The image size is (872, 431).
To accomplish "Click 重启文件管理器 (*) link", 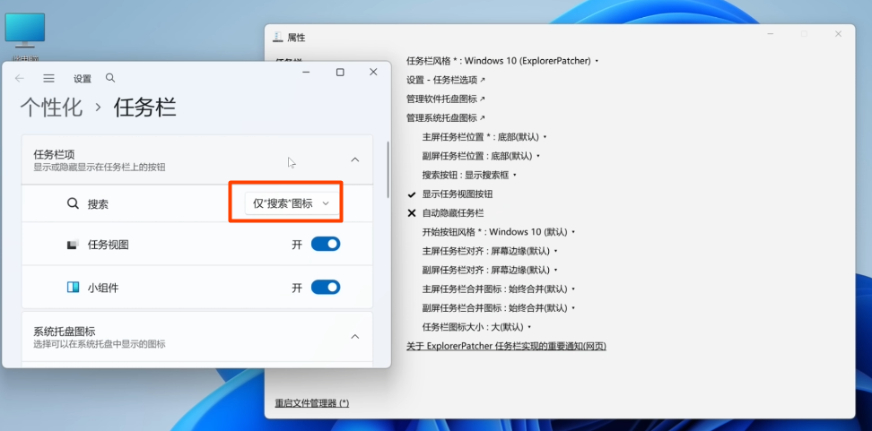I will tap(312, 402).
